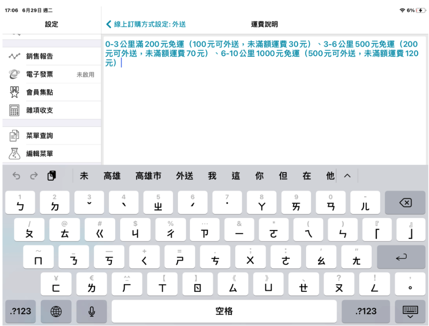Tap the keyboard undo arrow
Viewport: 429px width, 326px height.
(x=17, y=176)
